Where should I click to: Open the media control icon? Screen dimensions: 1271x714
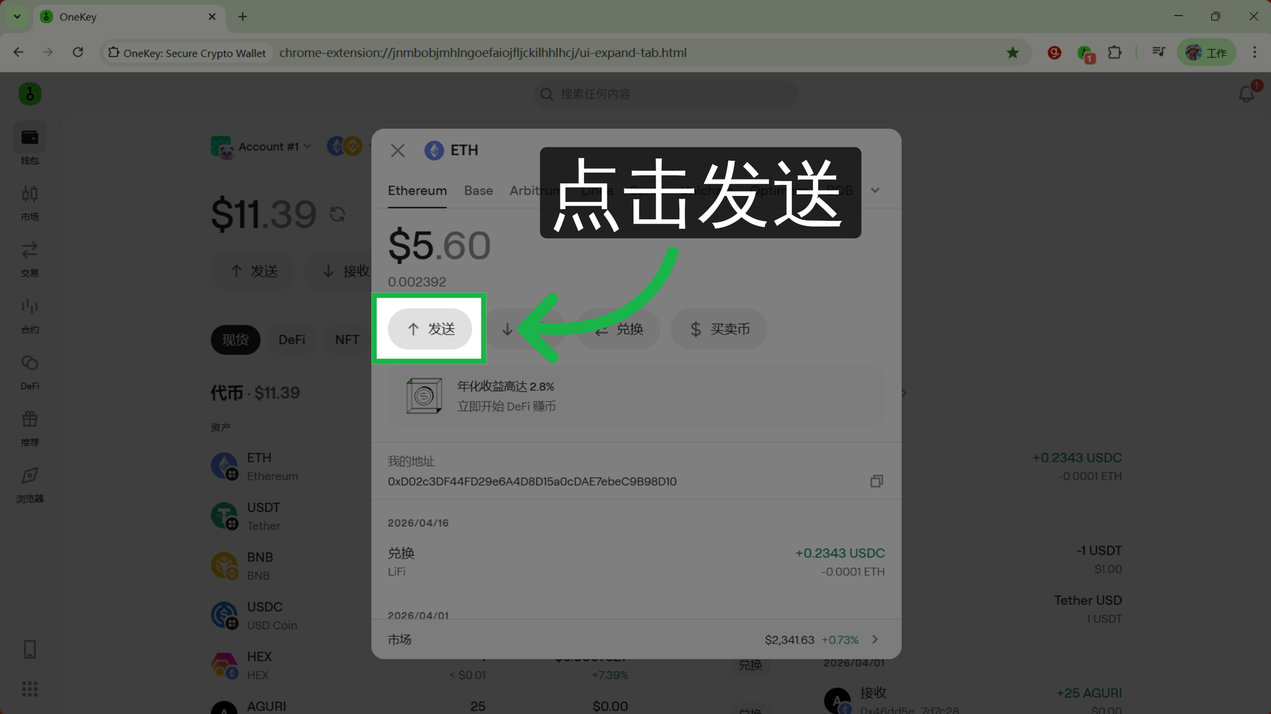(x=1159, y=52)
